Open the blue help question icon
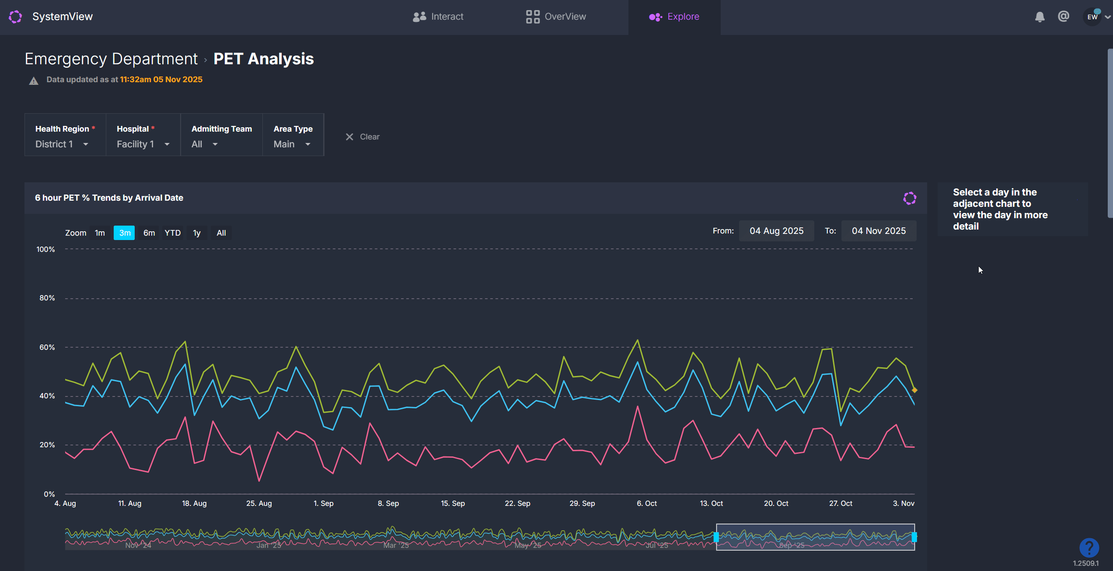 1089,547
